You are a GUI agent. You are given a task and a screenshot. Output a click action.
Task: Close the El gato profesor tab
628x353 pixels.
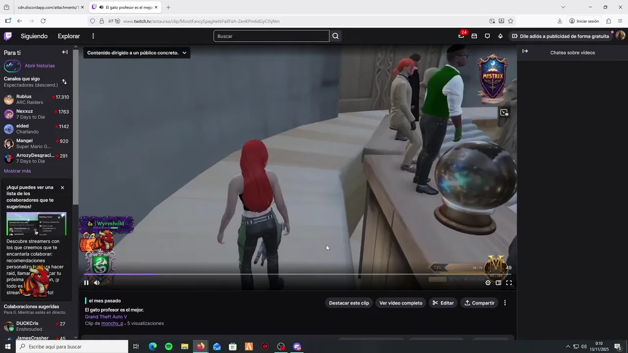pos(156,7)
